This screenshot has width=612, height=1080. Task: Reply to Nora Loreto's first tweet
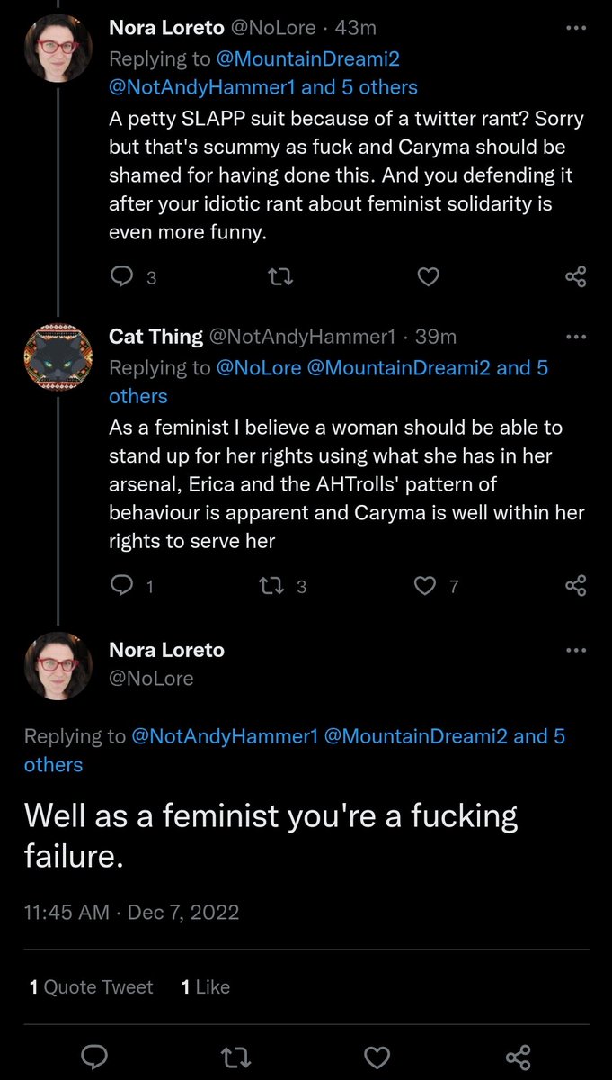120,277
